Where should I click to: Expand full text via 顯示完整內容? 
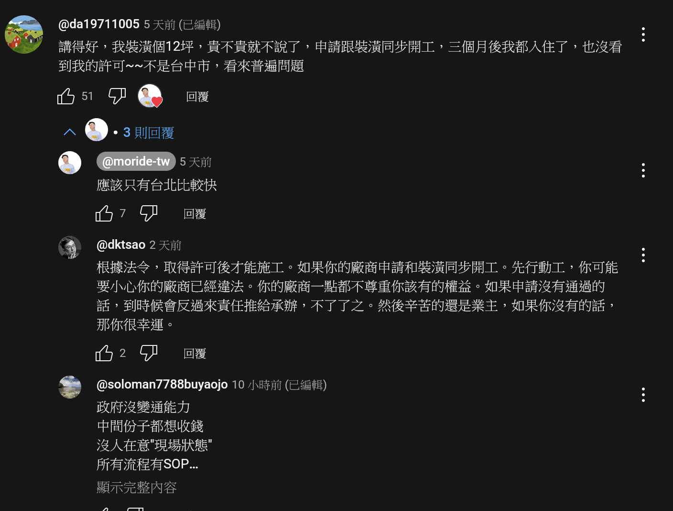pos(137,488)
